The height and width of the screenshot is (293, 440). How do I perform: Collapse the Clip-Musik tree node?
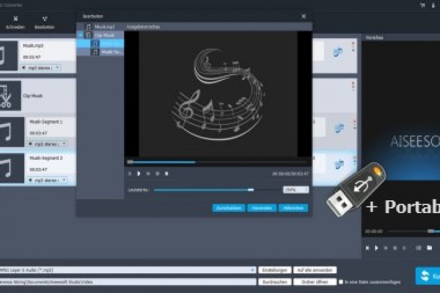point(81,35)
